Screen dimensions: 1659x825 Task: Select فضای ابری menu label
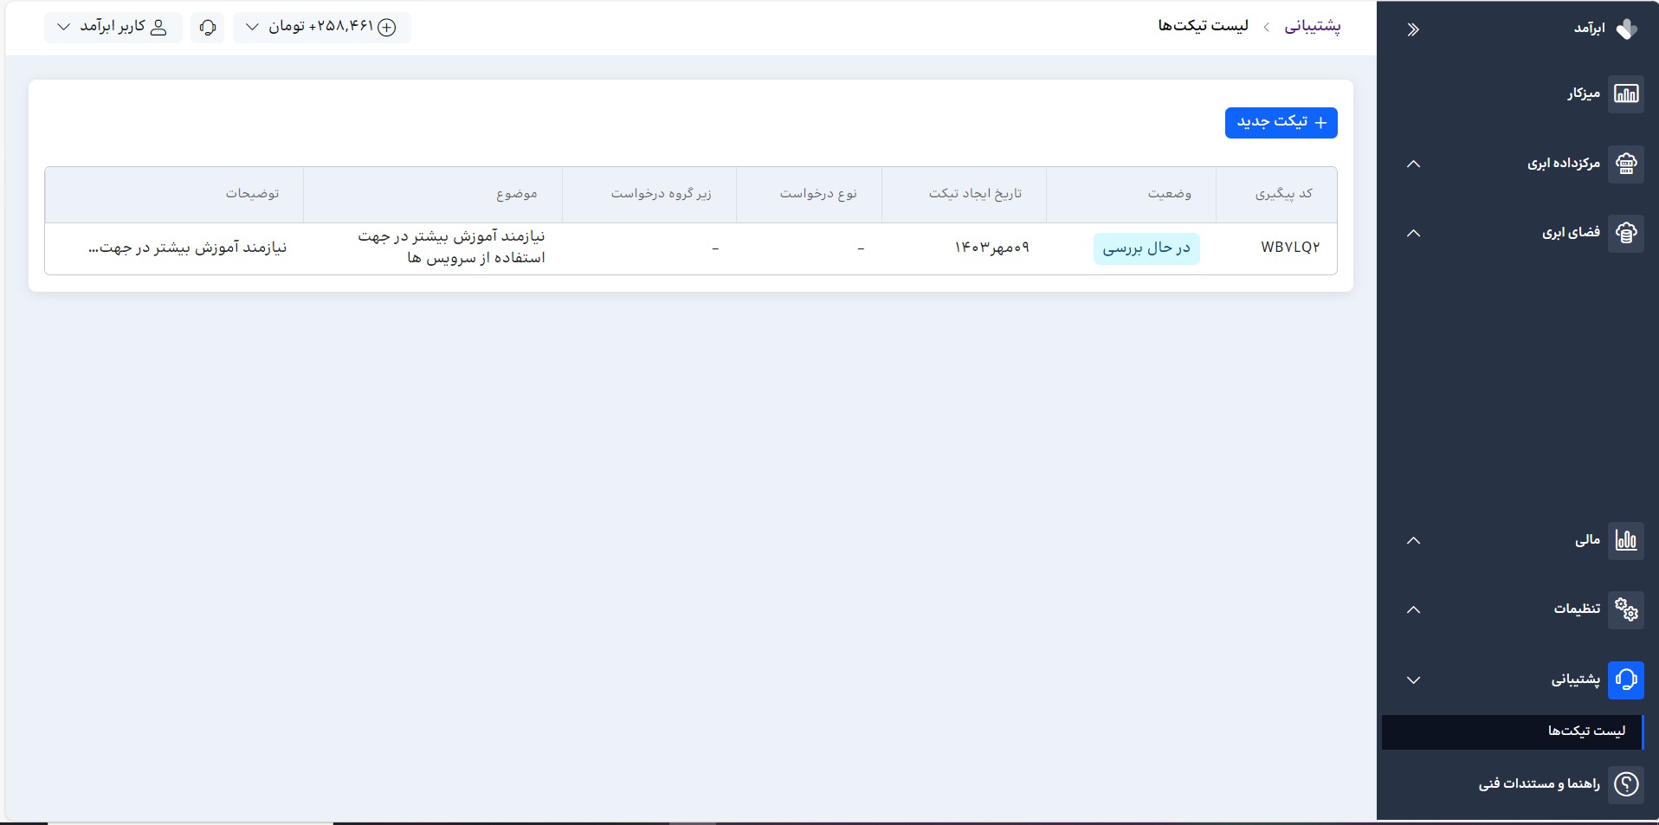(1571, 233)
